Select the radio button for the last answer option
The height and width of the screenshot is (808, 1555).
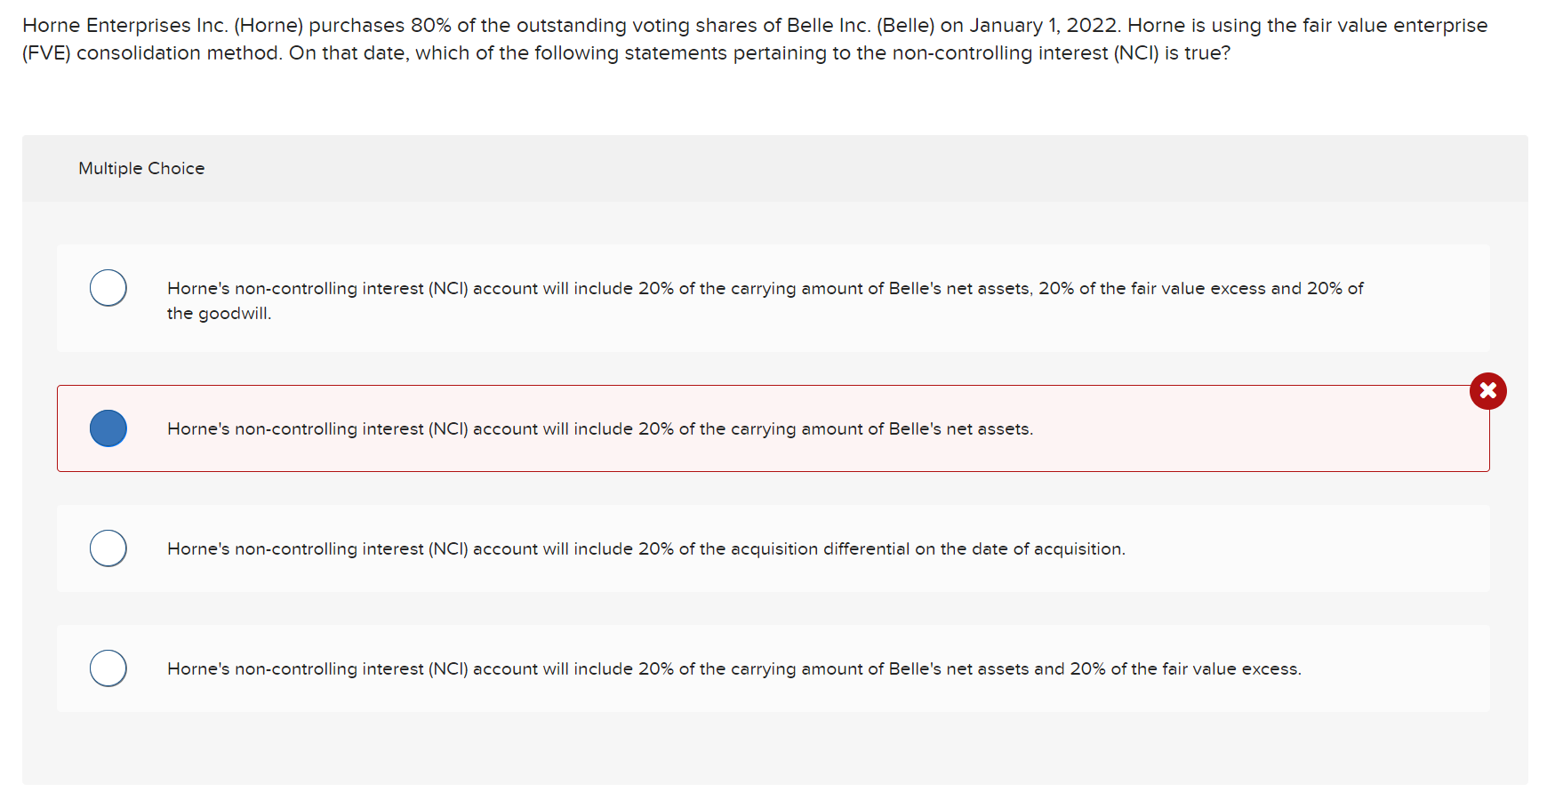[108, 668]
